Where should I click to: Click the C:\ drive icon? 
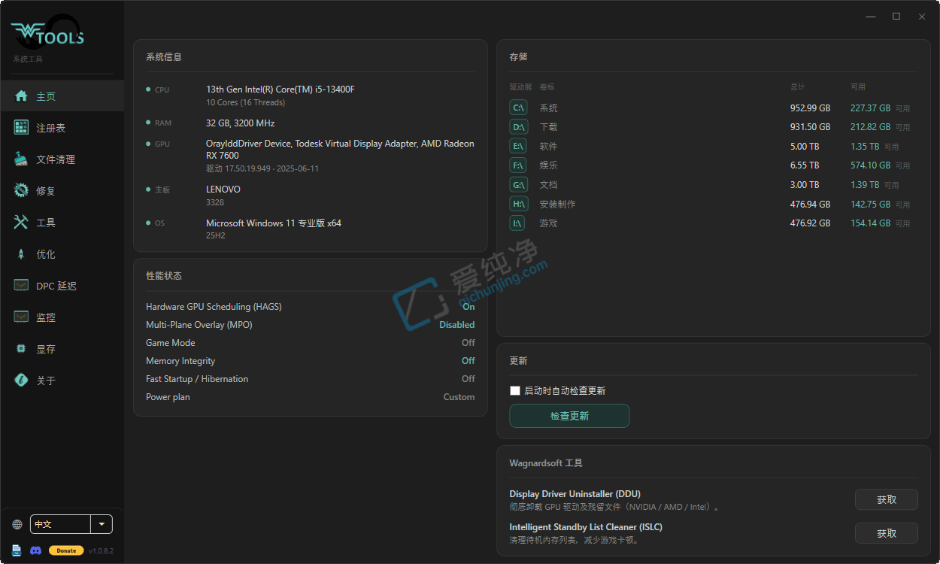pyautogui.click(x=519, y=108)
